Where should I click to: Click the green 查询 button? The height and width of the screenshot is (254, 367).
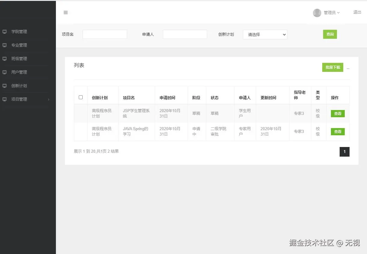[x=330, y=34]
